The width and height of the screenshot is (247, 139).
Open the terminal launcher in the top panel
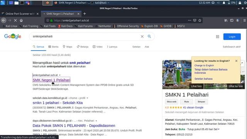[22, 3]
